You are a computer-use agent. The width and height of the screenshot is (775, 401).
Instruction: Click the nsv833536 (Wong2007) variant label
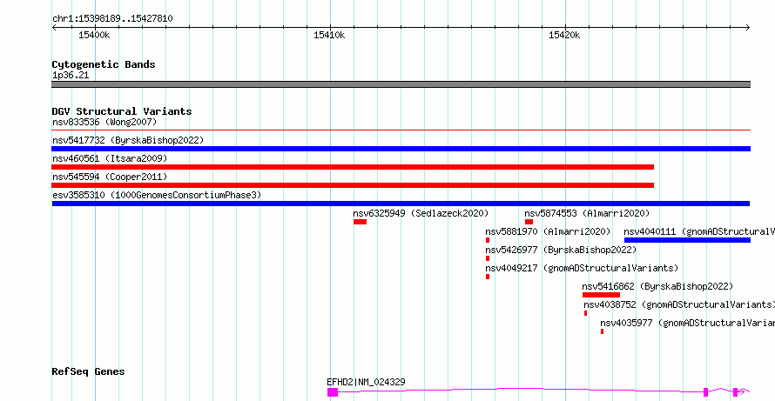pyautogui.click(x=104, y=122)
